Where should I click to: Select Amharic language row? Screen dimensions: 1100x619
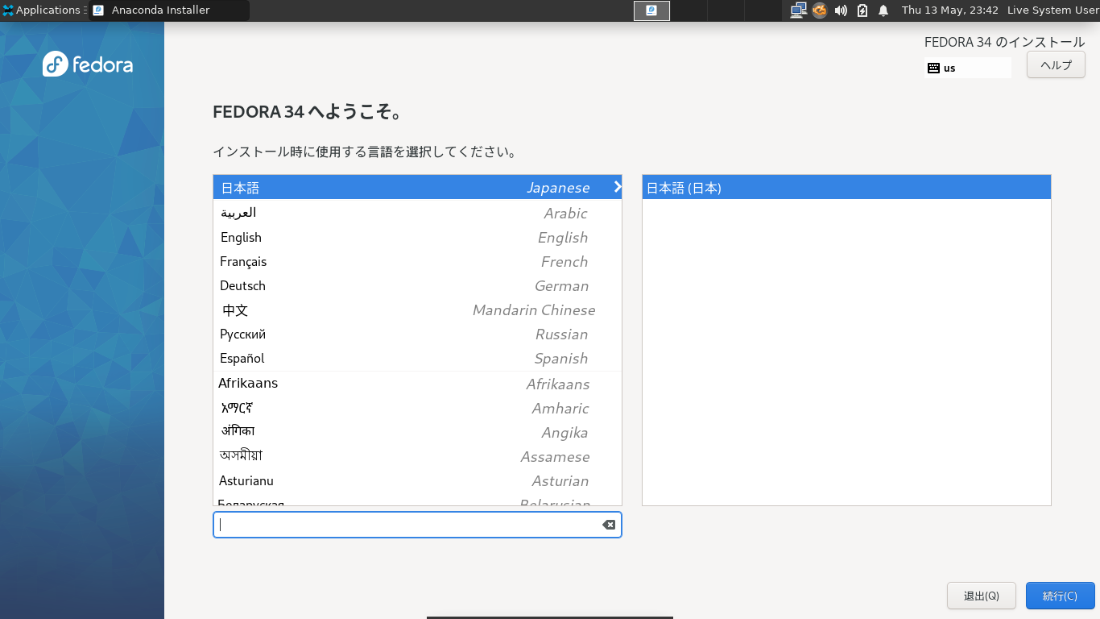pos(417,408)
